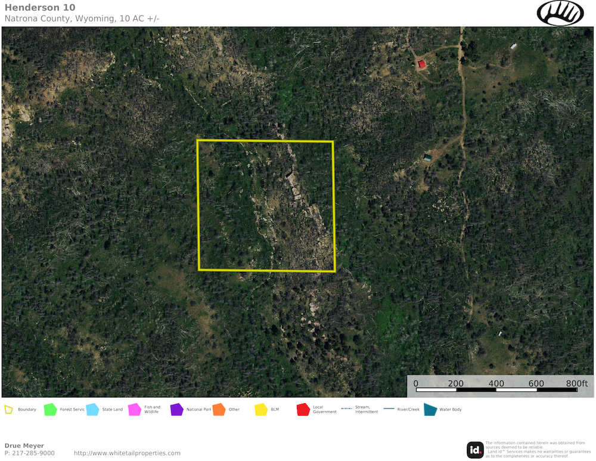596x461 pixels.
Task: Click the phone number 217-285-9000
Action: pyautogui.click(x=33, y=453)
